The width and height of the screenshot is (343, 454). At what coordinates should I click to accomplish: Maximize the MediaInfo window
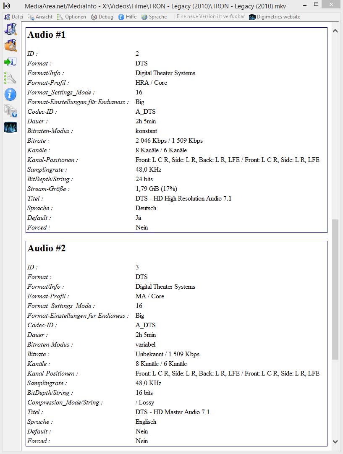click(316, 5)
